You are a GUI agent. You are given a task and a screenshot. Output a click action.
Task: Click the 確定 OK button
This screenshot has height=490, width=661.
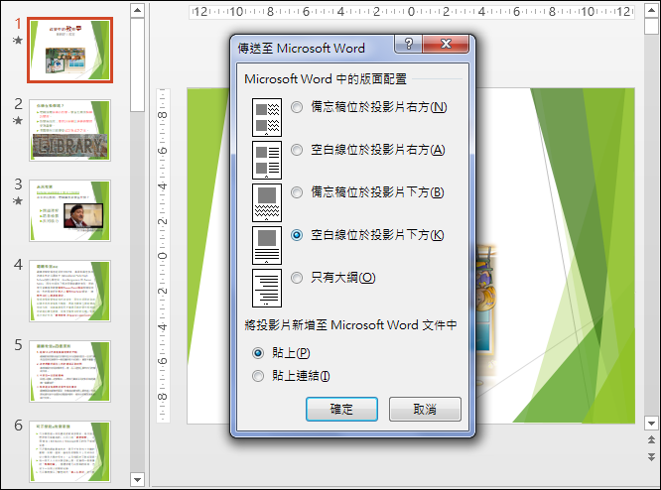(x=341, y=409)
